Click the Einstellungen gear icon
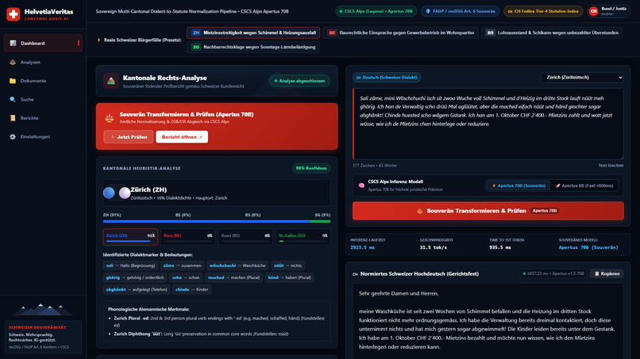 [x=13, y=137]
